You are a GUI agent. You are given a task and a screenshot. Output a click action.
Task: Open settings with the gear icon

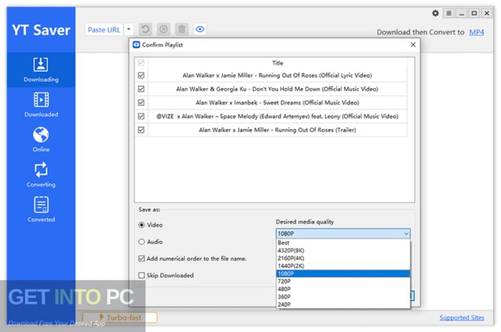pyautogui.click(x=435, y=13)
